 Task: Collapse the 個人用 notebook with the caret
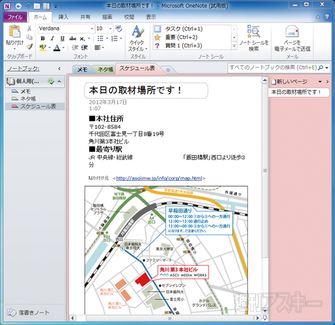click(x=59, y=81)
